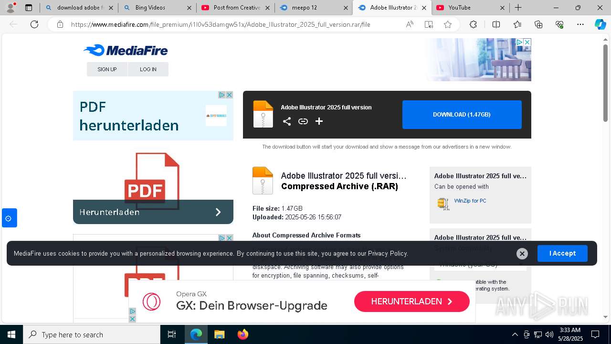Screen dimensions: 611x344
Task: Open Browser essentials heart icon
Action: pyautogui.click(x=559, y=24)
